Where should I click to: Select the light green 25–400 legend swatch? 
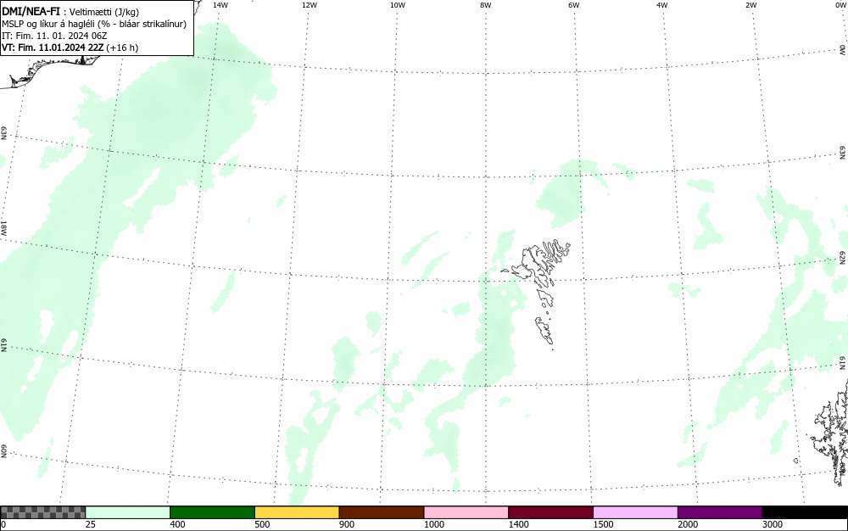point(128,512)
